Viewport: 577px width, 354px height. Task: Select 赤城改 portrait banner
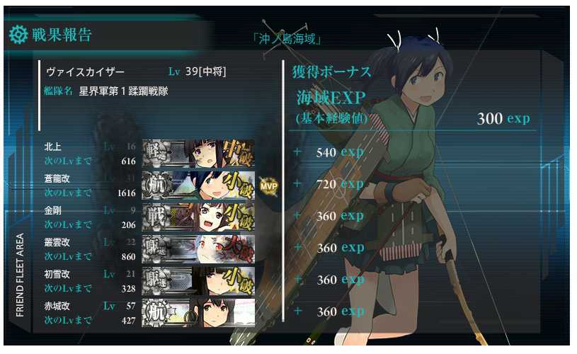coord(199,313)
